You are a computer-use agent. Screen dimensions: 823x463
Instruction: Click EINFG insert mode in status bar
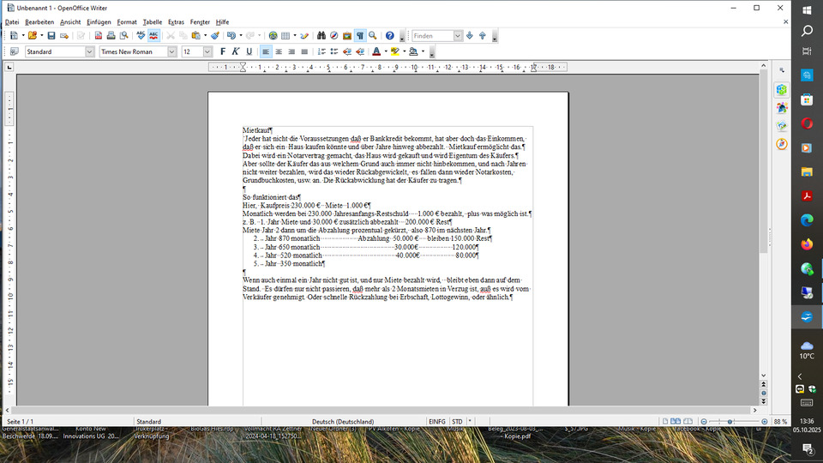click(x=437, y=422)
